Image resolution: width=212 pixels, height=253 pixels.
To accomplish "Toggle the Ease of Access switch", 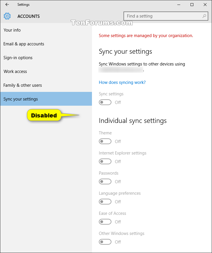I will 105,222.
